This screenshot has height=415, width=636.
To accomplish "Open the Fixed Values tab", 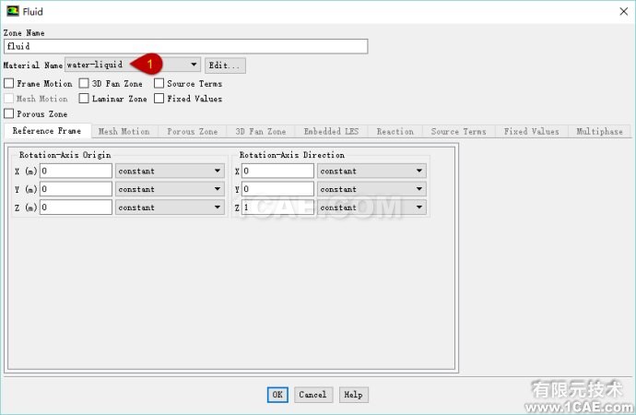I will pos(531,132).
